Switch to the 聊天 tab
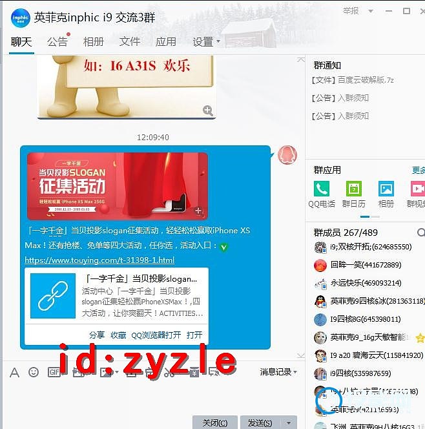425x429 pixels. (21, 42)
